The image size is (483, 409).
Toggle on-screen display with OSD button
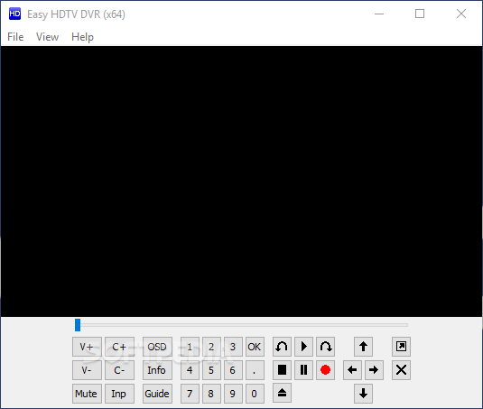(157, 347)
